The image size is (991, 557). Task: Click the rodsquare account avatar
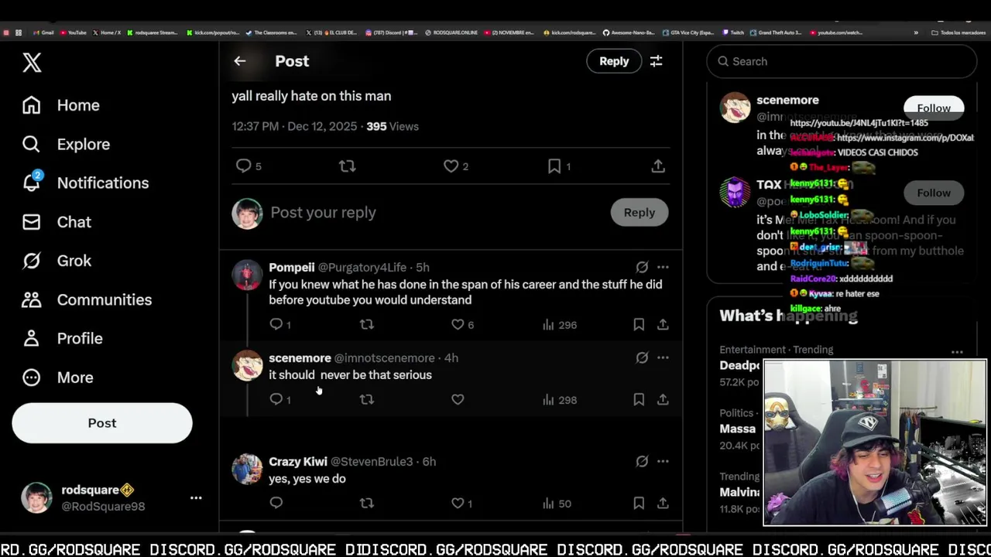(x=36, y=497)
